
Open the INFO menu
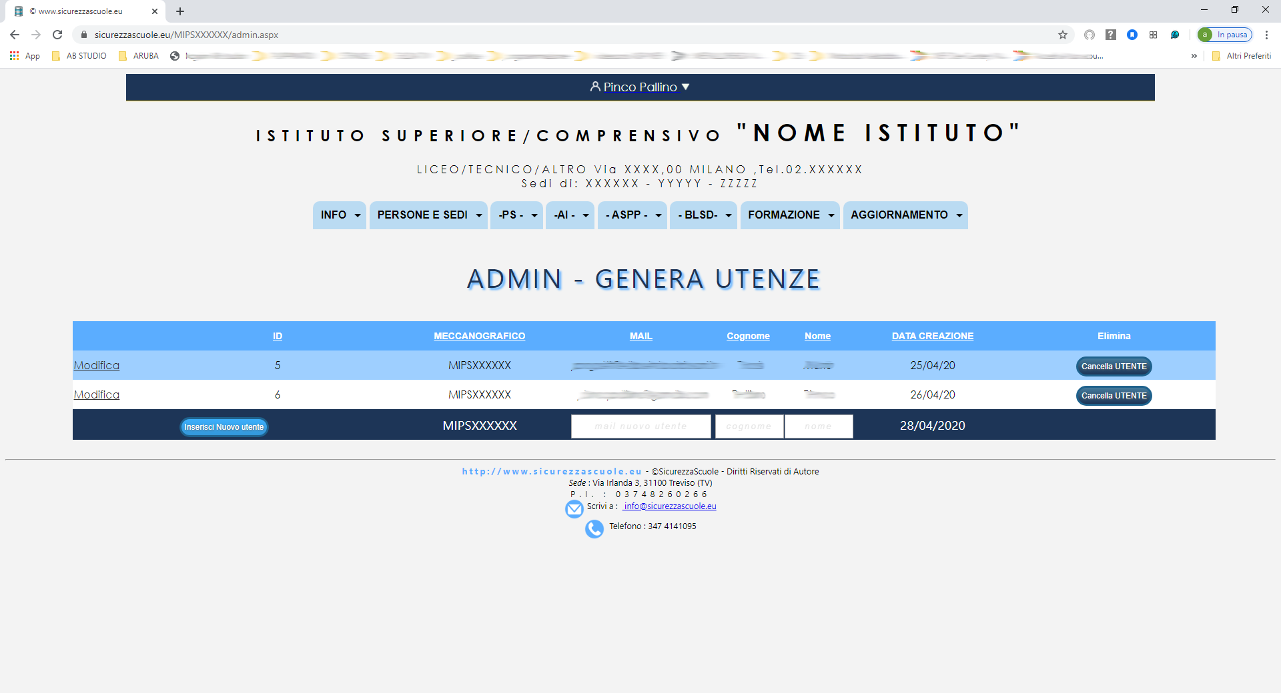pyautogui.click(x=340, y=215)
